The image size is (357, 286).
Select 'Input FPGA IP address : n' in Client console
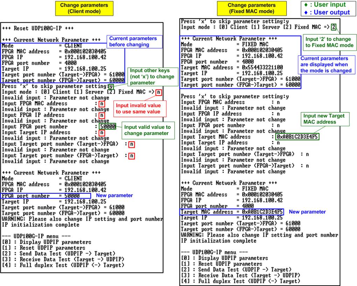(53, 115)
